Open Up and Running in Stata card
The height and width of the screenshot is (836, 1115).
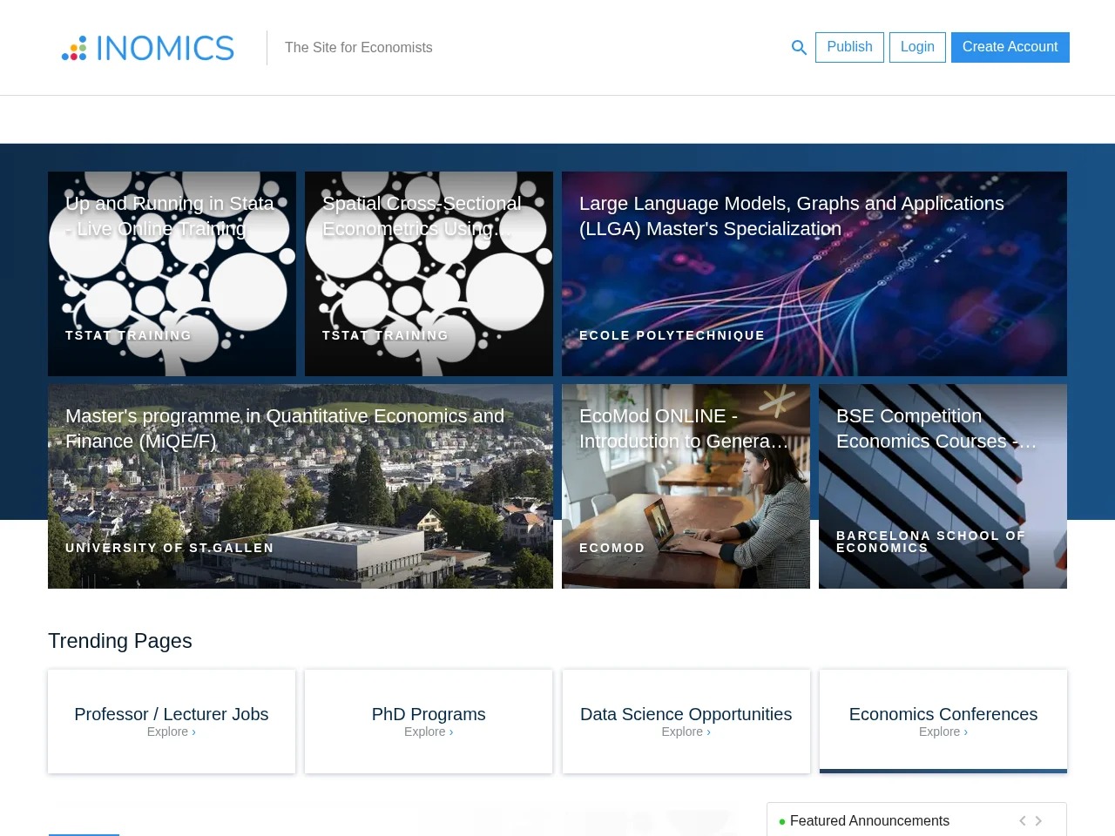(172, 273)
